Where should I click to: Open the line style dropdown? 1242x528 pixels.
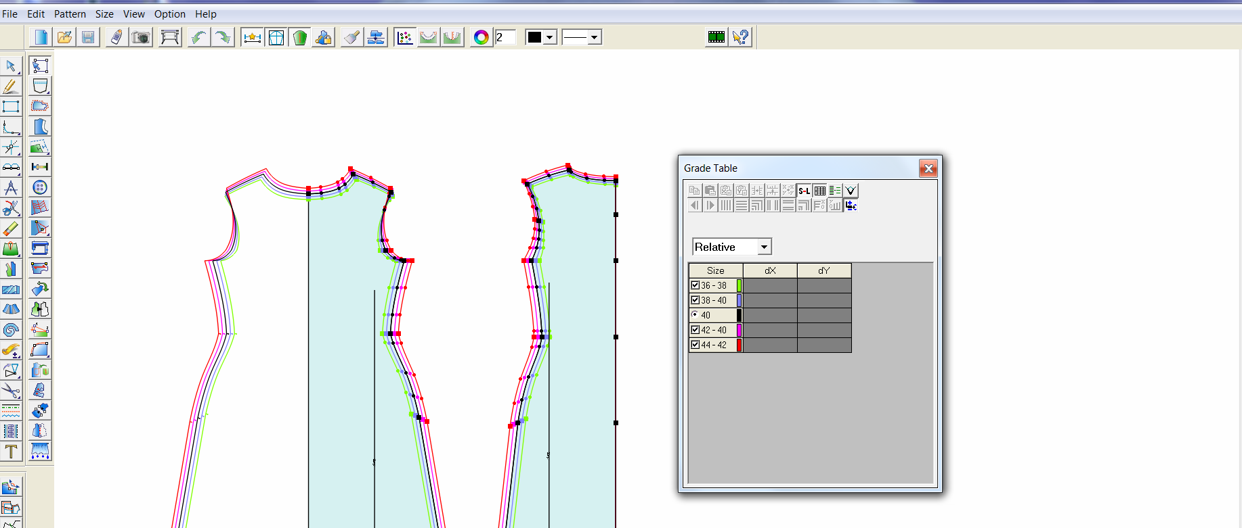pos(594,37)
